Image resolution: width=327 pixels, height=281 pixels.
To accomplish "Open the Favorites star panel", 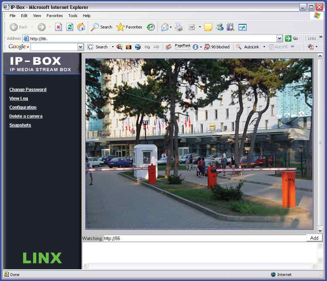I will [x=129, y=27].
